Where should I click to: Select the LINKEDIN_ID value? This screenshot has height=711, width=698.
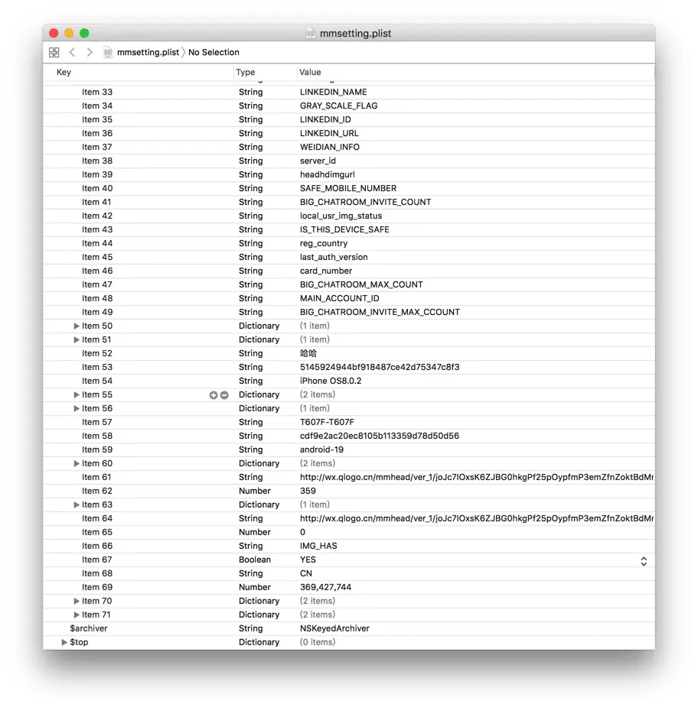coord(325,120)
